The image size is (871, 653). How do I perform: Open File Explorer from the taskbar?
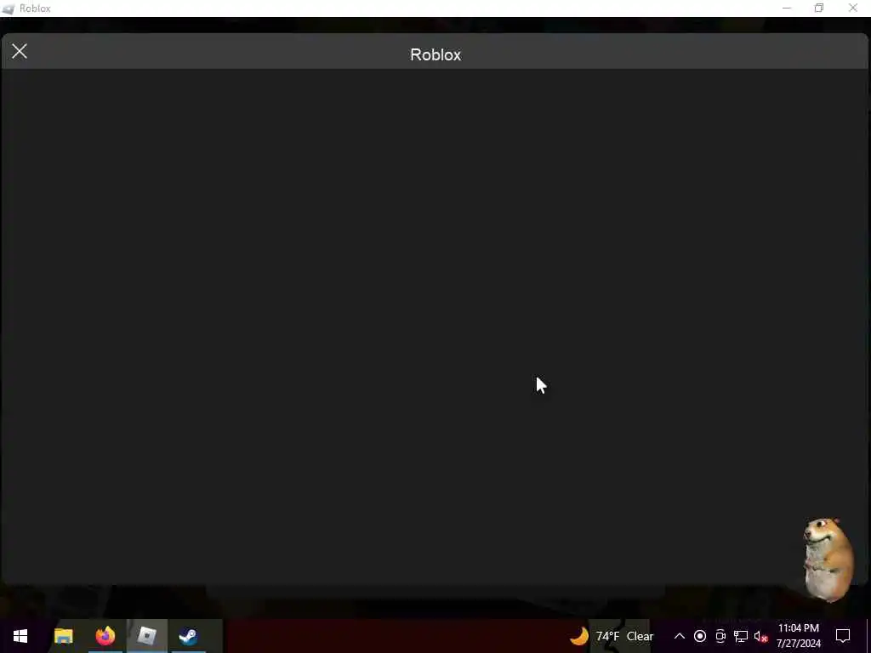(x=63, y=636)
